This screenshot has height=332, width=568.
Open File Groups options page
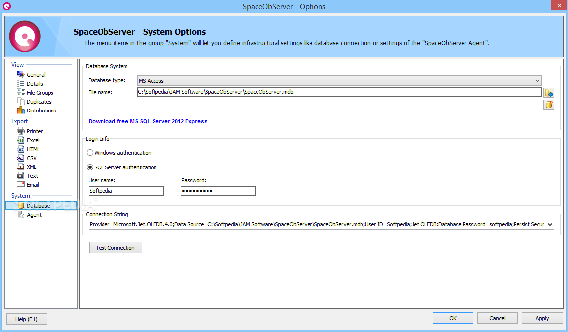click(40, 93)
